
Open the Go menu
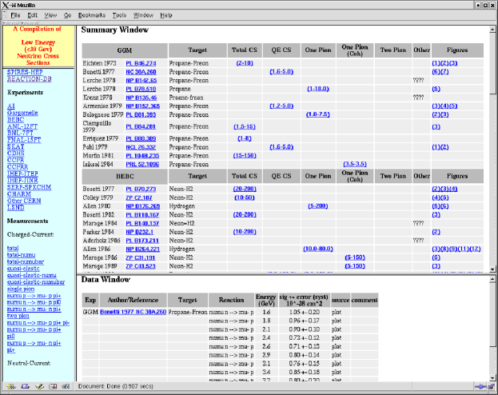pyautogui.click(x=67, y=15)
